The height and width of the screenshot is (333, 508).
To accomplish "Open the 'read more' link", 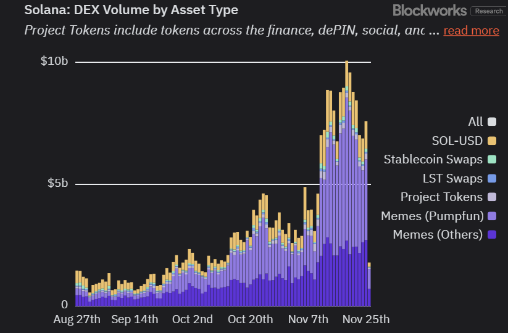I will click(471, 30).
